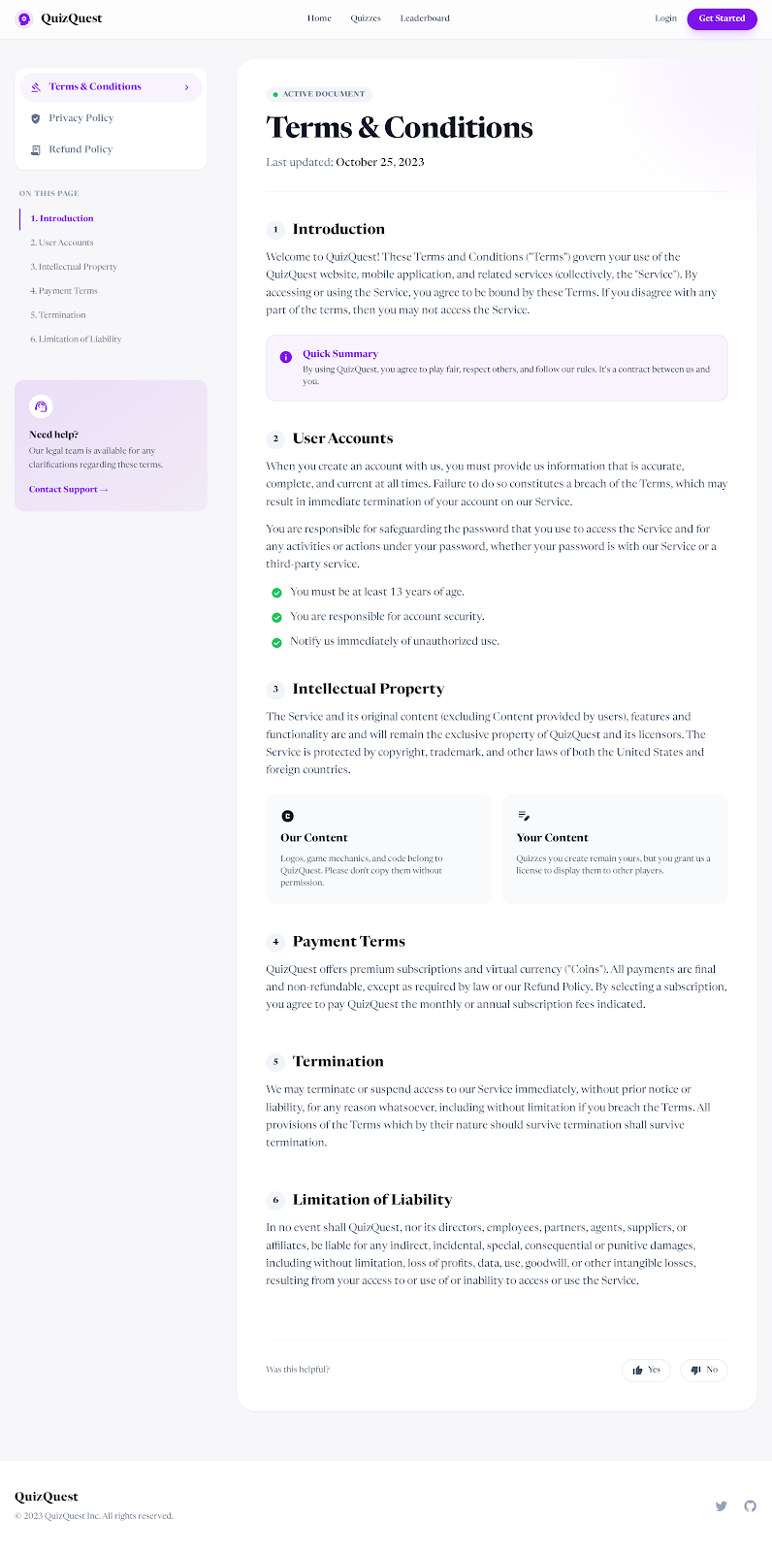
Task: Click the shield icon next to Privacy Policy
Action: click(36, 117)
